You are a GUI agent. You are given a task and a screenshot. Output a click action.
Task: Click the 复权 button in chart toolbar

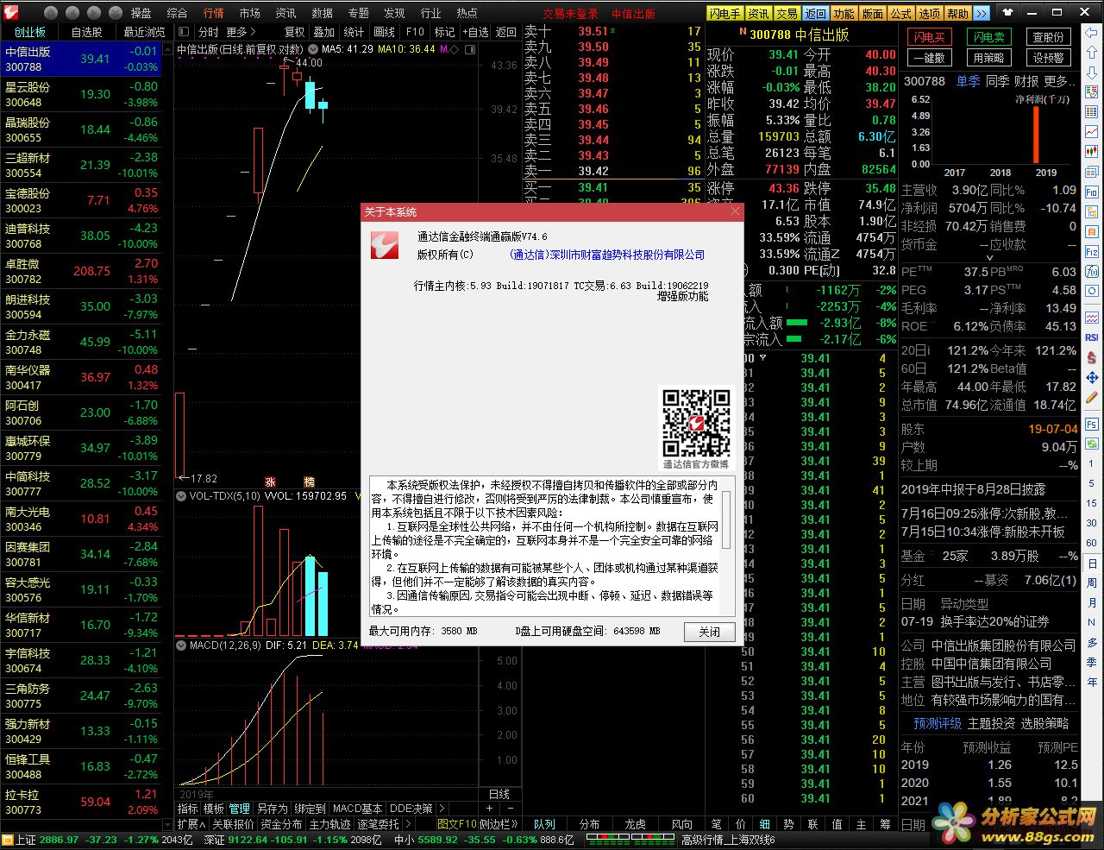click(x=295, y=32)
